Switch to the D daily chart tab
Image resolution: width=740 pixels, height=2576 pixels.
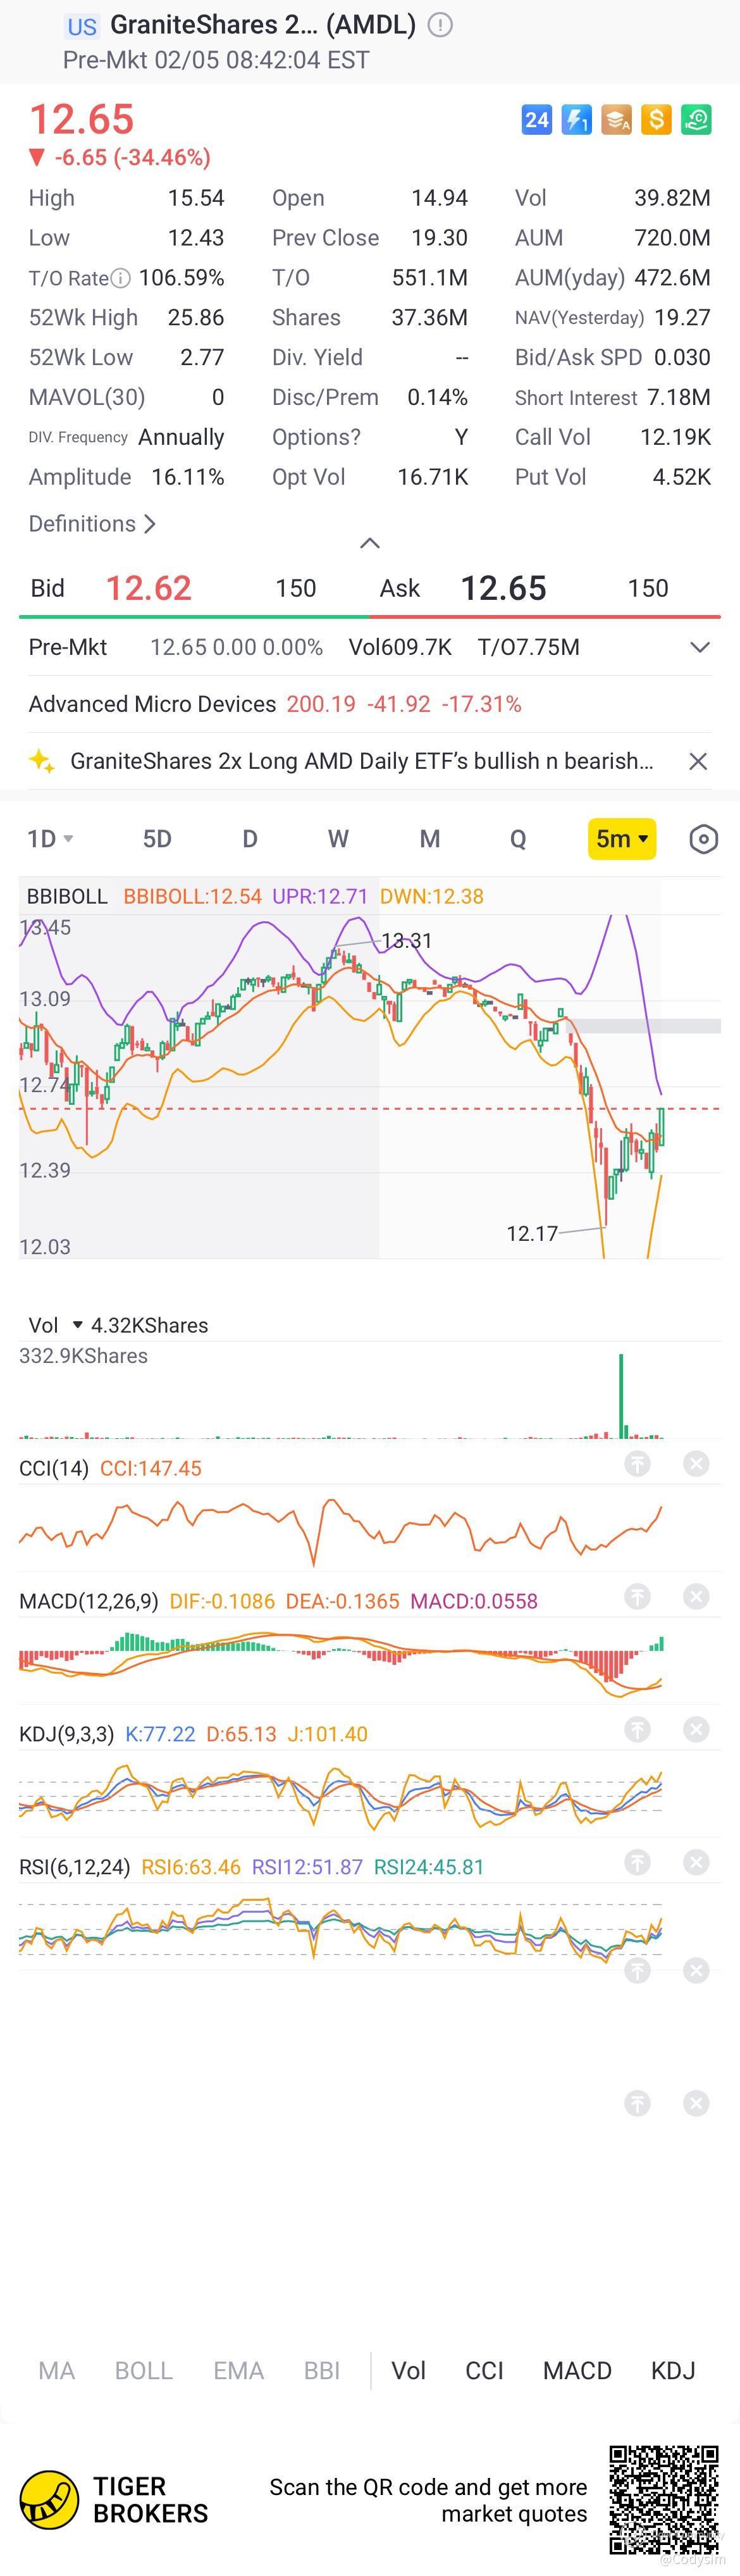(250, 839)
